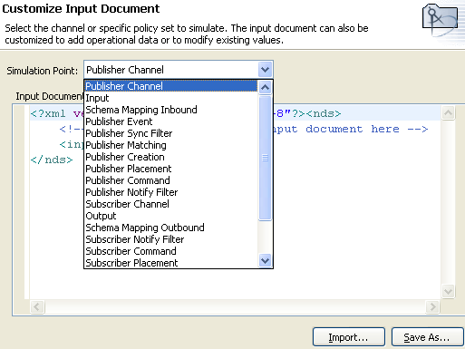465x349 pixels.
Task: Click the closing </nds> tag in editor
Action: click(x=52, y=160)
